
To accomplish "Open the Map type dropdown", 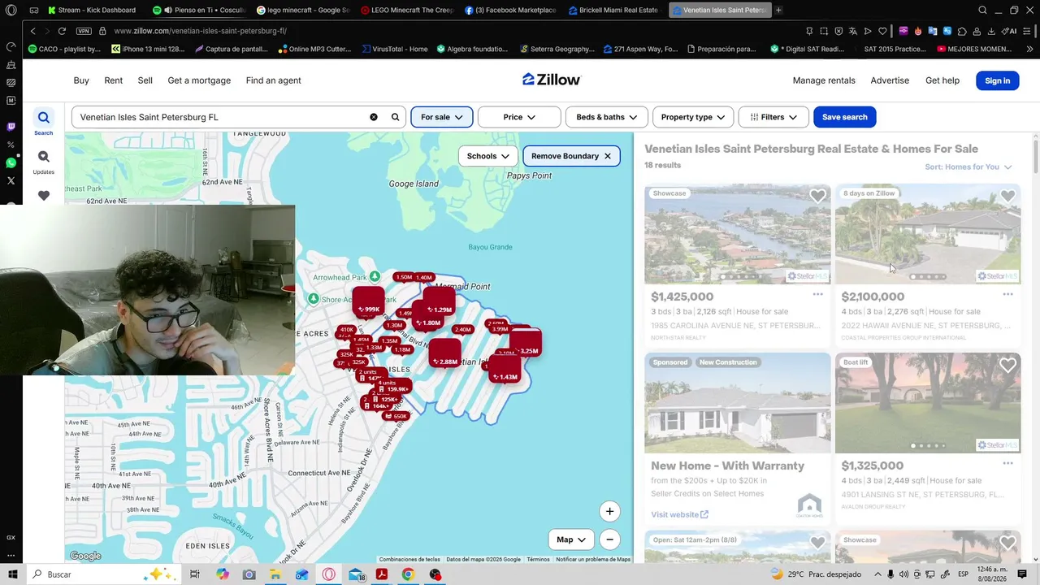I will (x=571, y=539).
